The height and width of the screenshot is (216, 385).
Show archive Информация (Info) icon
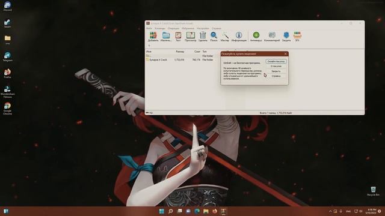pos(239,37)
